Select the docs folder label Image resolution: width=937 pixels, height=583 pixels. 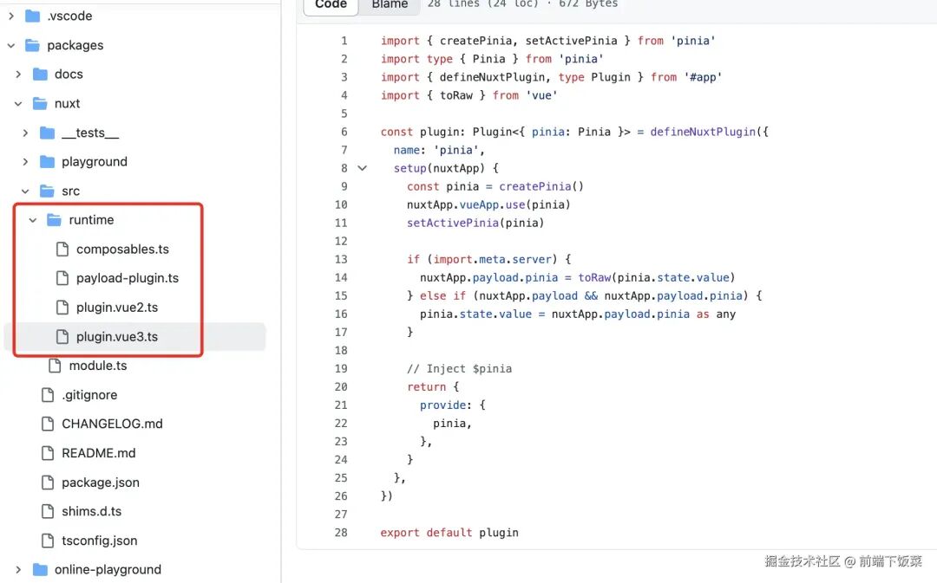tap(69, 74)
